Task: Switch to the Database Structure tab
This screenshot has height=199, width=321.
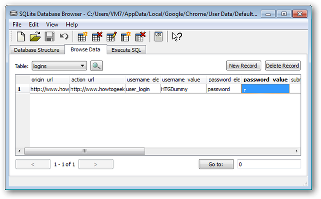Action: (37, 50)
